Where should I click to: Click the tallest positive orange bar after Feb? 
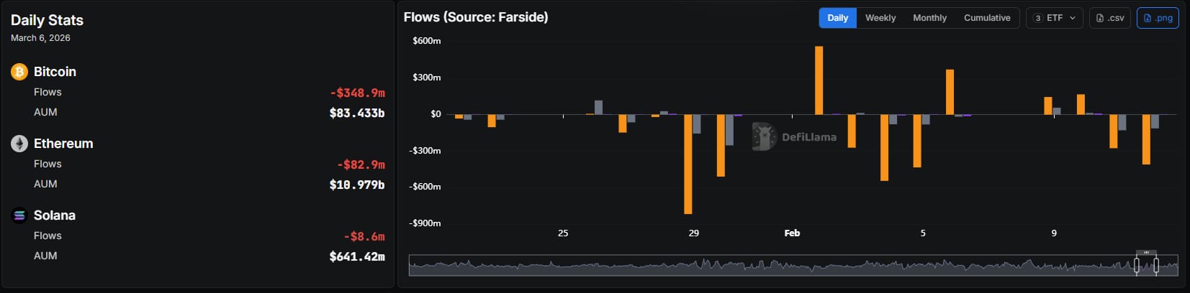pyautogui.click(x=819, y=80)
